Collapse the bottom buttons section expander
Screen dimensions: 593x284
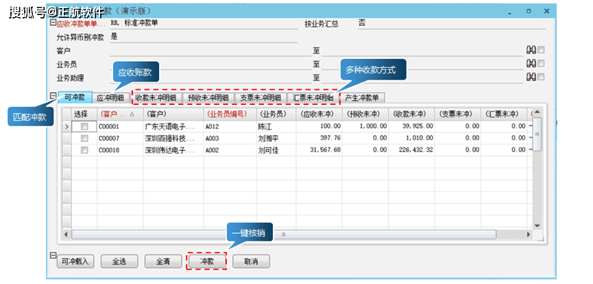click(x=53, y=256)
